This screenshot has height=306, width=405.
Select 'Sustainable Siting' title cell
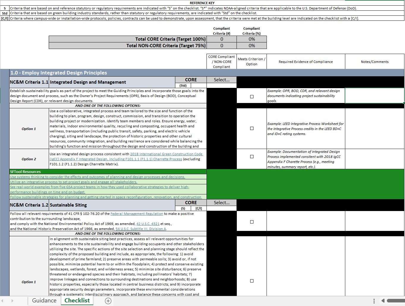112,205
